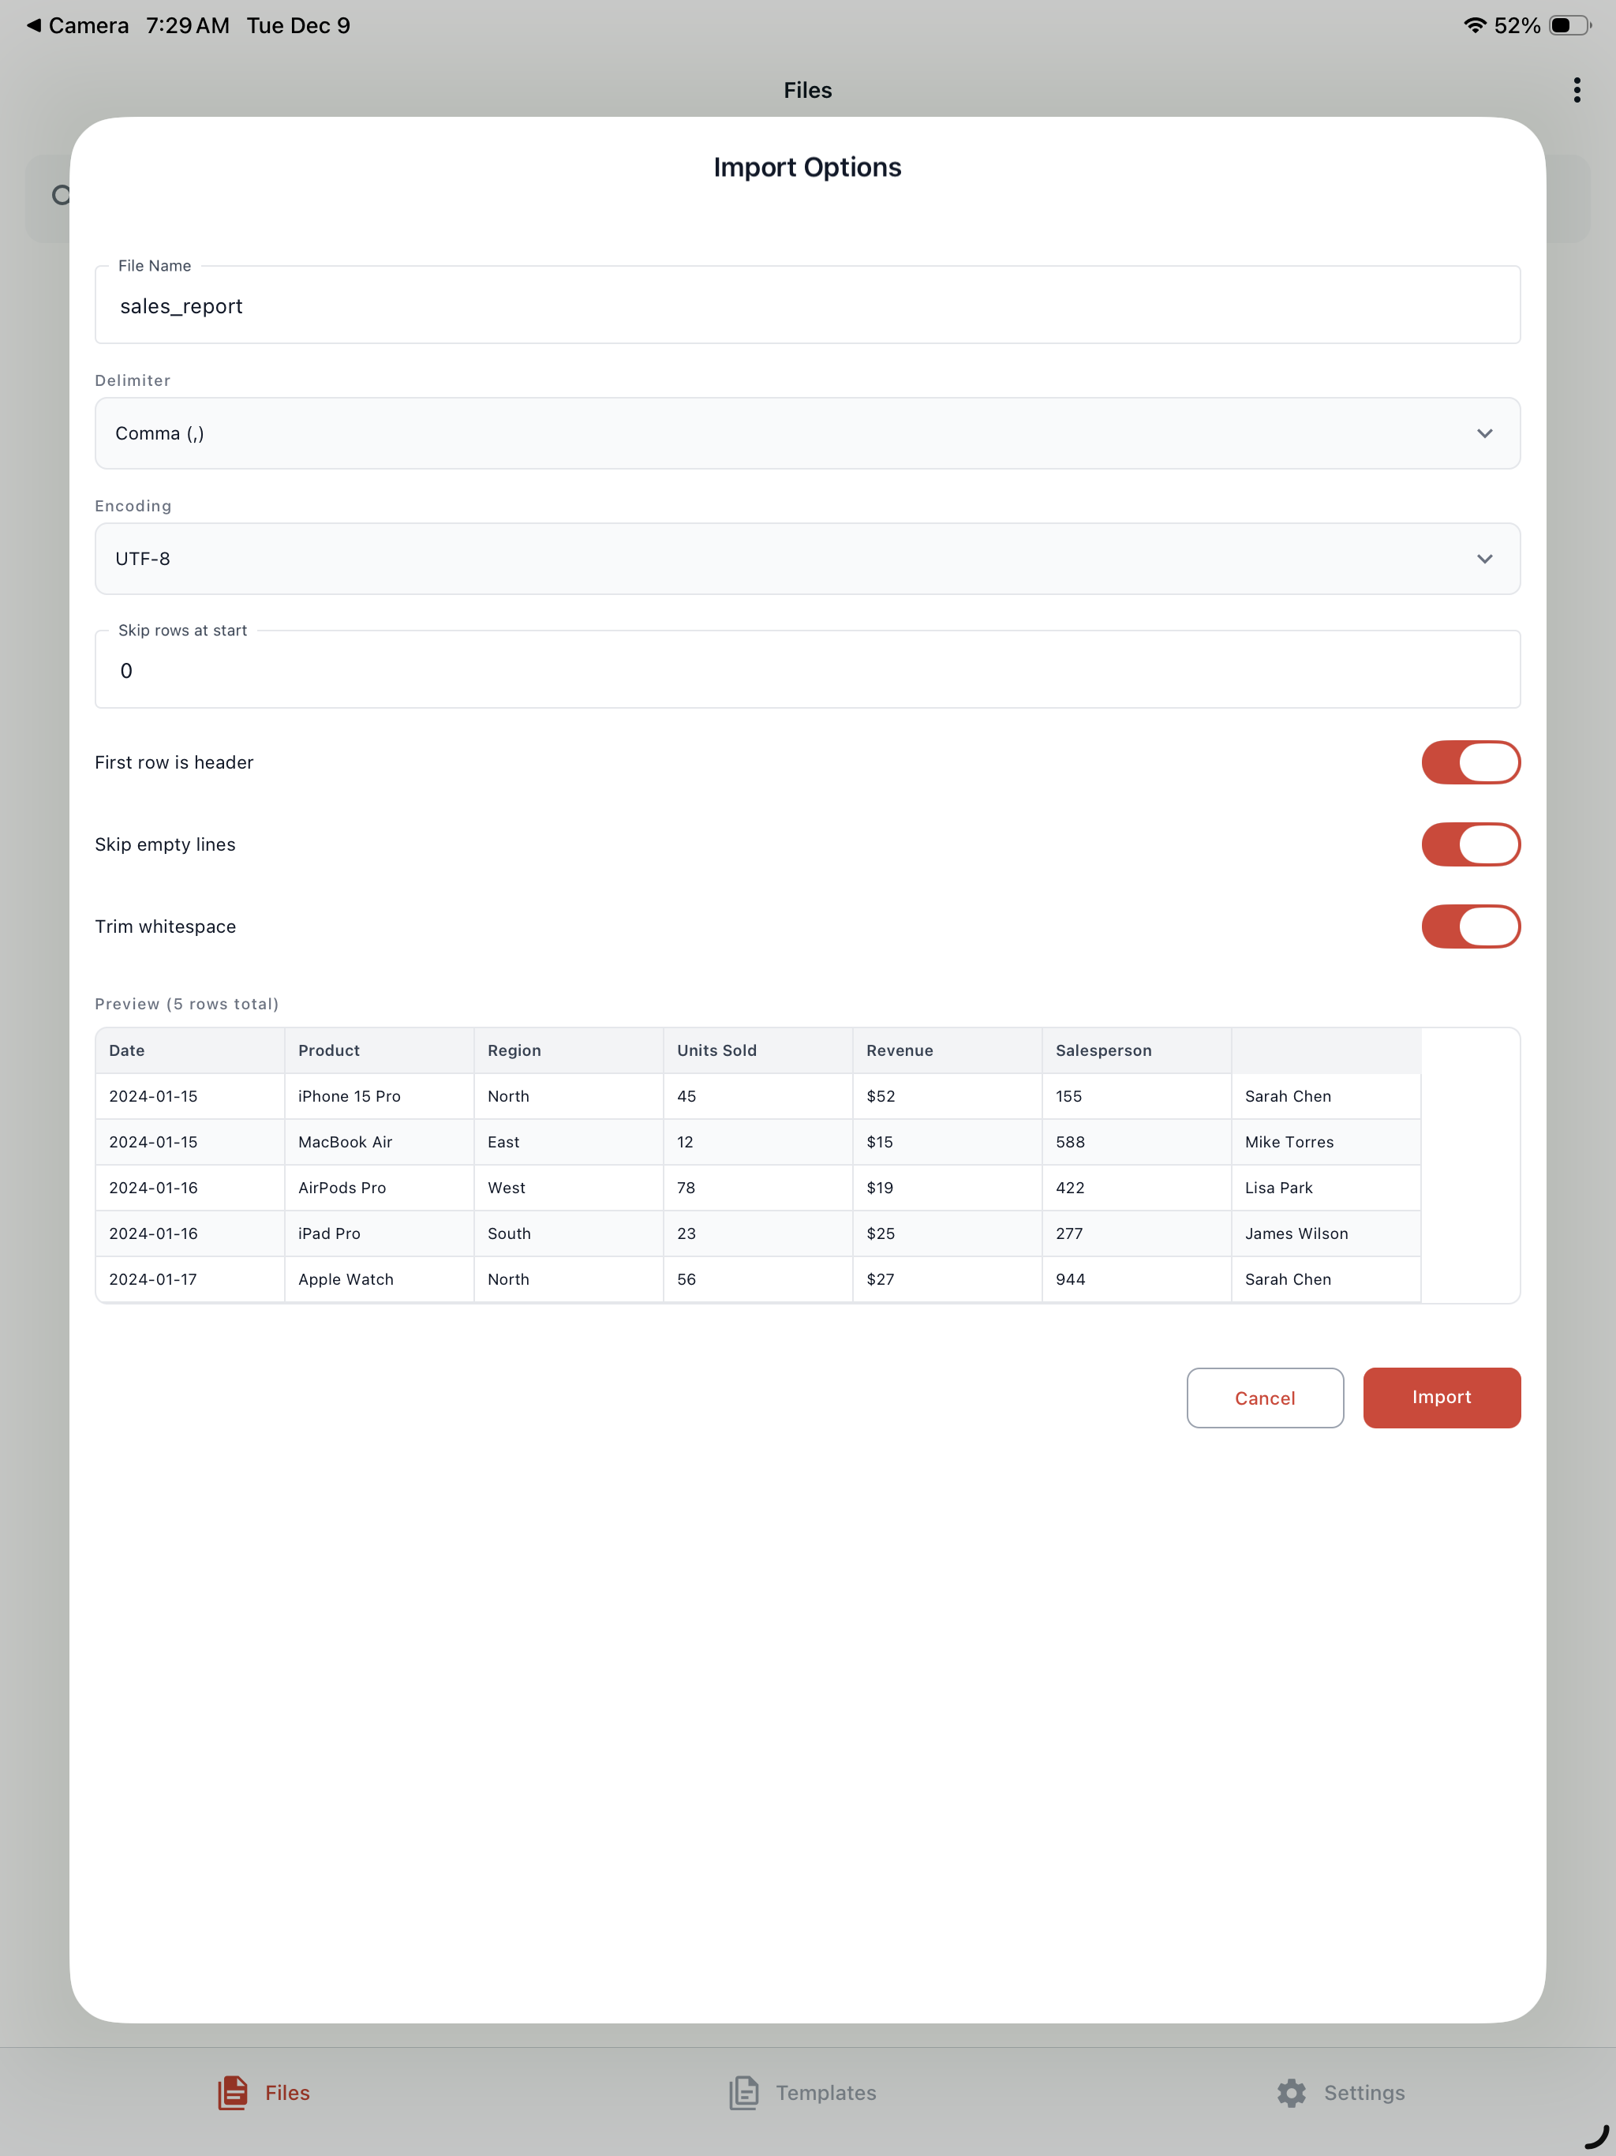The height and width of the screenshot is (2156, 1616).
Task: Toggle Trim whitespace switch
Action: (x=1470, y=926)
